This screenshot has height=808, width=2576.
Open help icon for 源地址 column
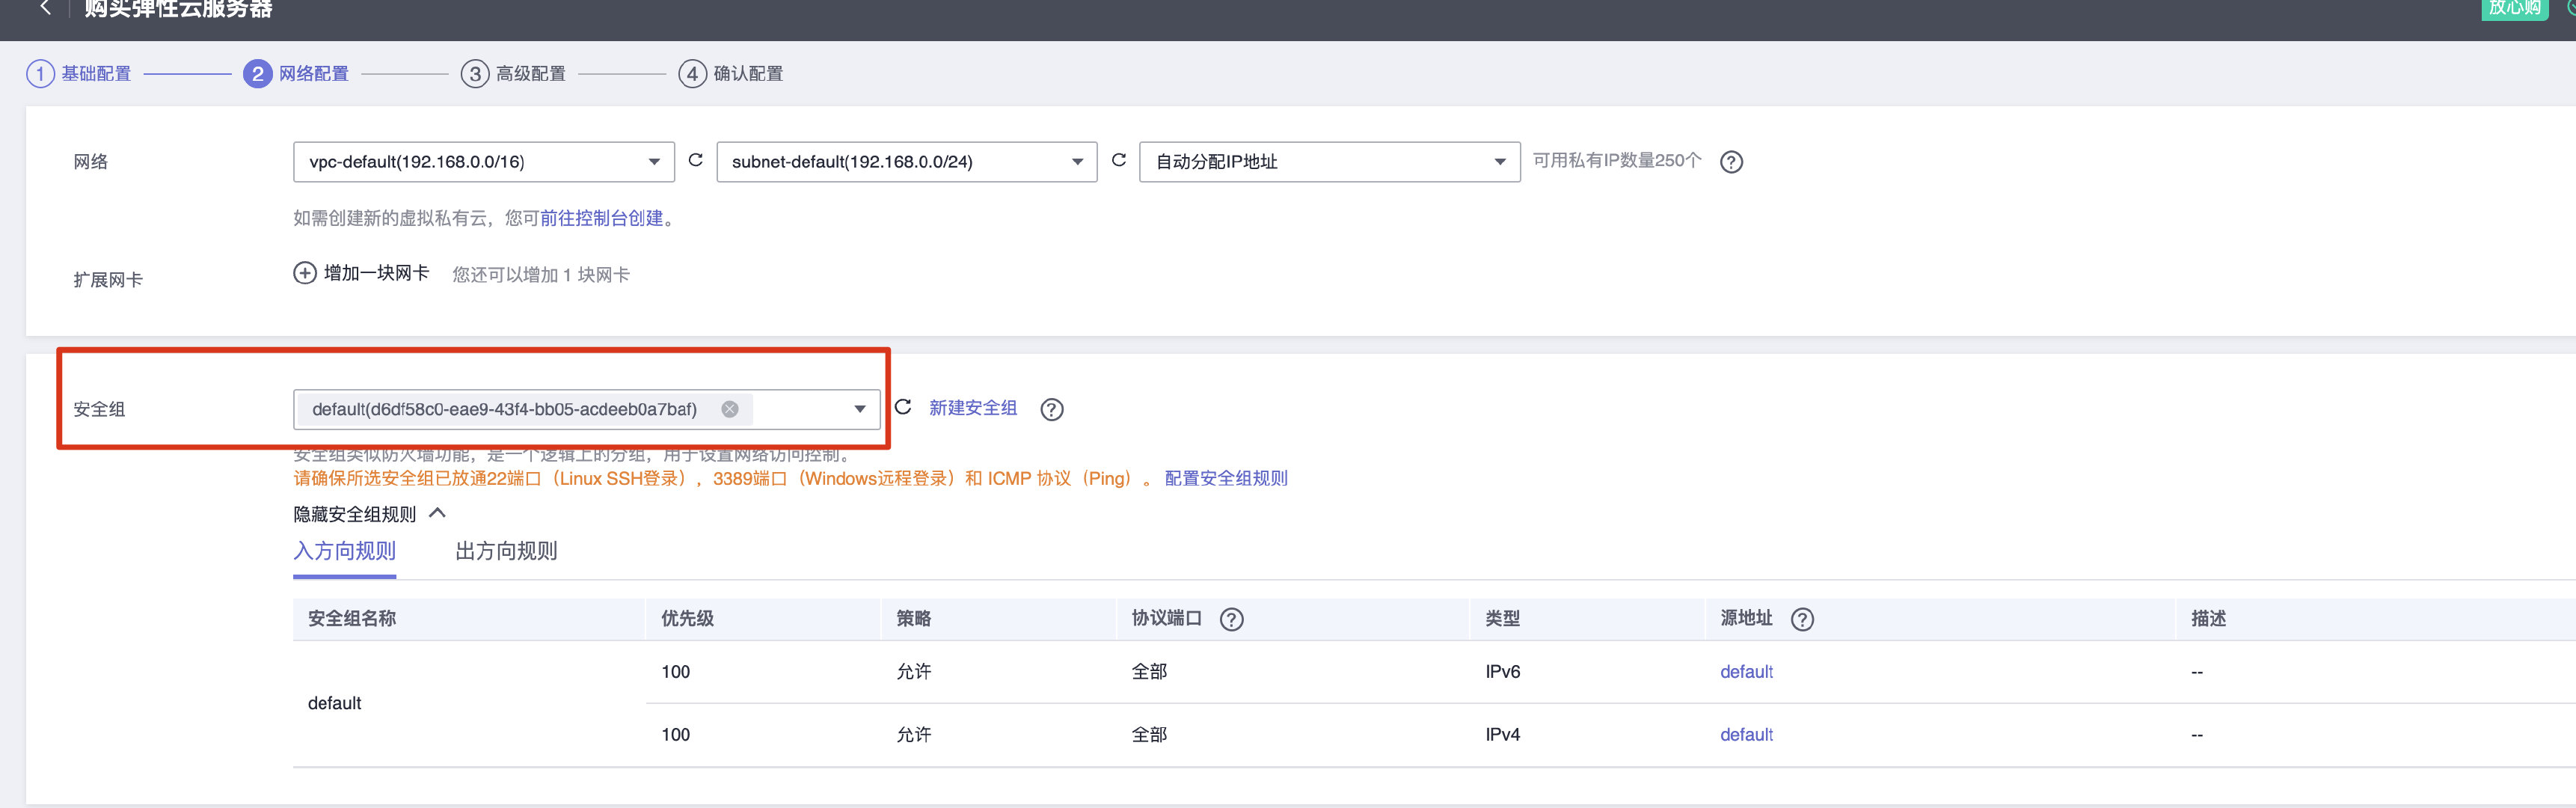coord(1802,619)
